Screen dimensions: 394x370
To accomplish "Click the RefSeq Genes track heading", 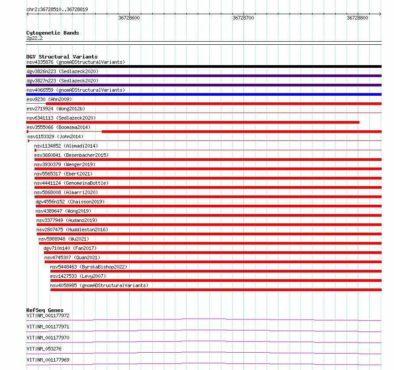I will (45, 310).
